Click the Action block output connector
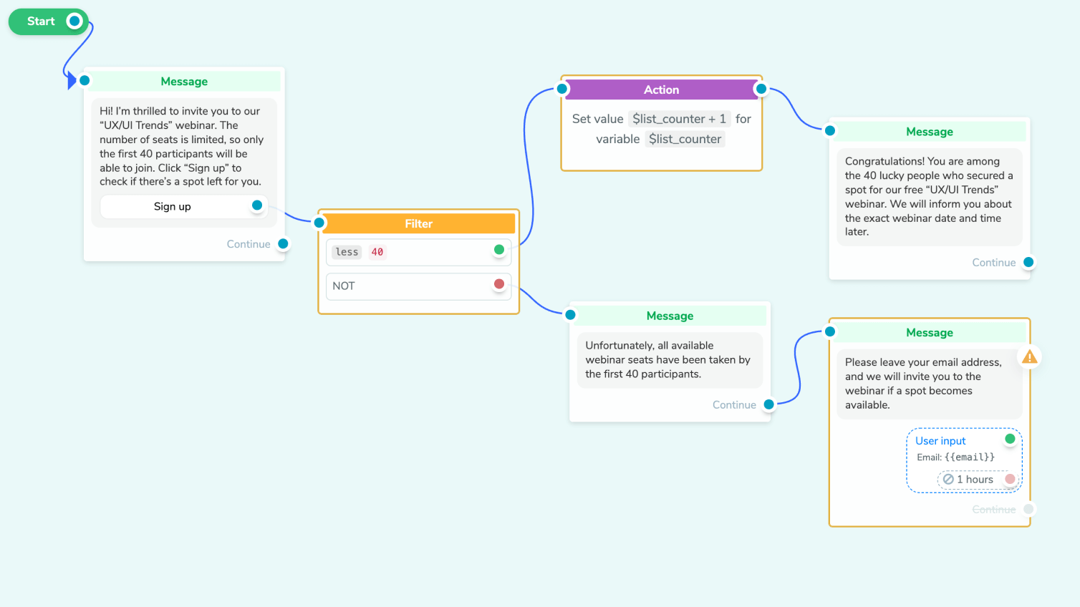Screen dimensions: 1080x607 (x=761, y=89)
